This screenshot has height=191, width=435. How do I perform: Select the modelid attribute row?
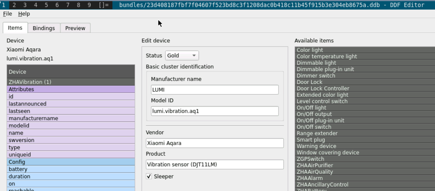tap(71, 126)
